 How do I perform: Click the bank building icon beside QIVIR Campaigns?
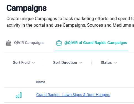coord(9,43)
